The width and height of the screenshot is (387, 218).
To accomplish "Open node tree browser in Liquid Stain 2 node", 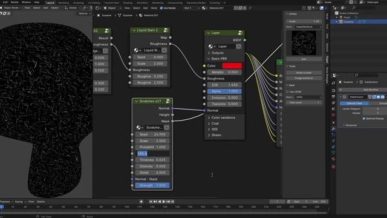I will [x=137, y=50].
